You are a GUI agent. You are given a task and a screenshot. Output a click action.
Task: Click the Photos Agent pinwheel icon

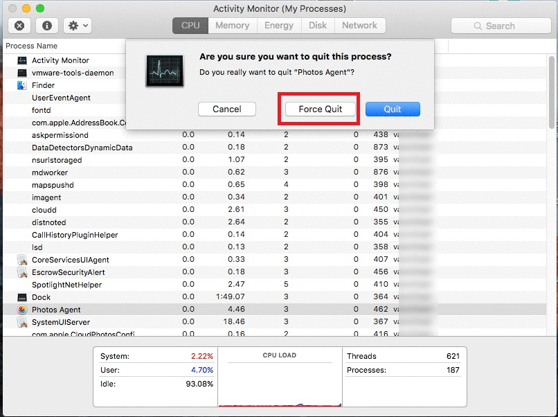pos(22,310)
